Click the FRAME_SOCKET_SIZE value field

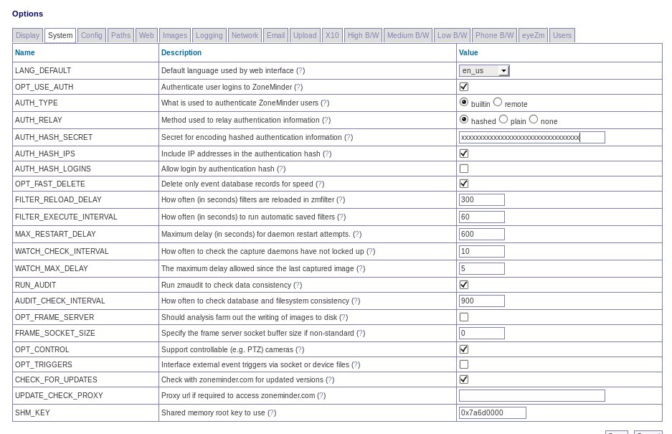coord(482,334)
